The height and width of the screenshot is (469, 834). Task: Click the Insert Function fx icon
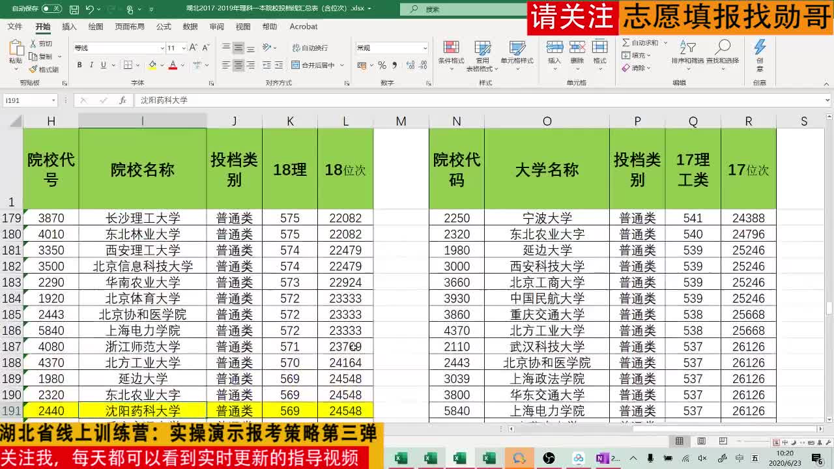(x=122, y=100)
